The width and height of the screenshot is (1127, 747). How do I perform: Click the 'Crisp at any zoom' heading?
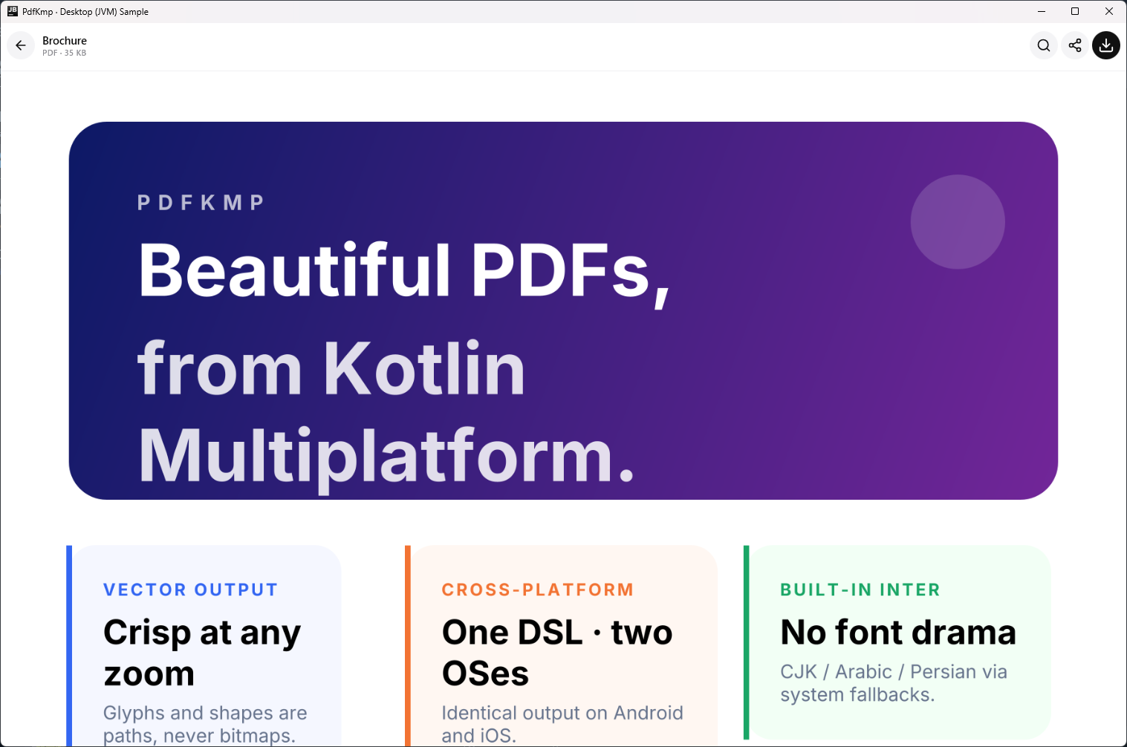202,653
